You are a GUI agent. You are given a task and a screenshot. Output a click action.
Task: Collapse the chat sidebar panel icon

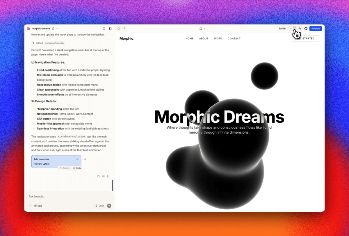(x=110, y=29)
